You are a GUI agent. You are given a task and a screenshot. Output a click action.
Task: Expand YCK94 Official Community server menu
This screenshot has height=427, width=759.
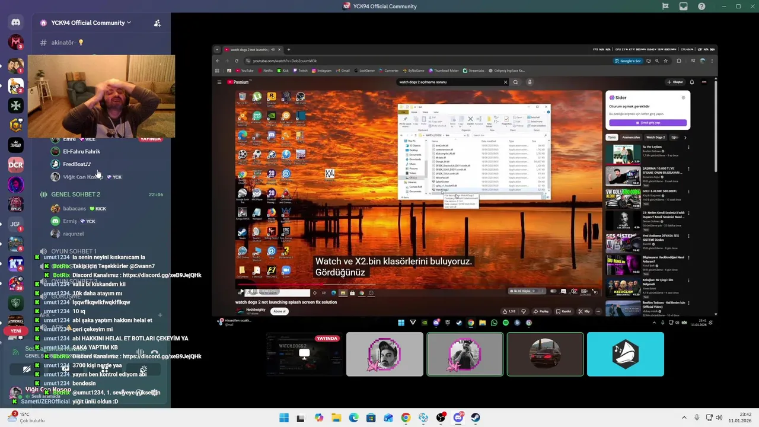coord(91,23)
